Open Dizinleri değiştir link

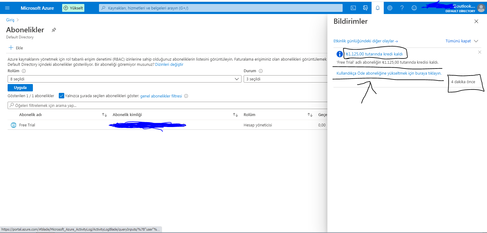[x=169, y=65]
